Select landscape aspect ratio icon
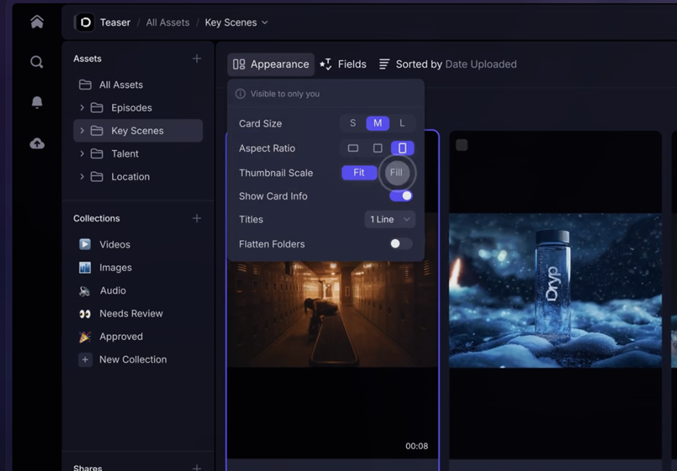 [x=353, y=148]
